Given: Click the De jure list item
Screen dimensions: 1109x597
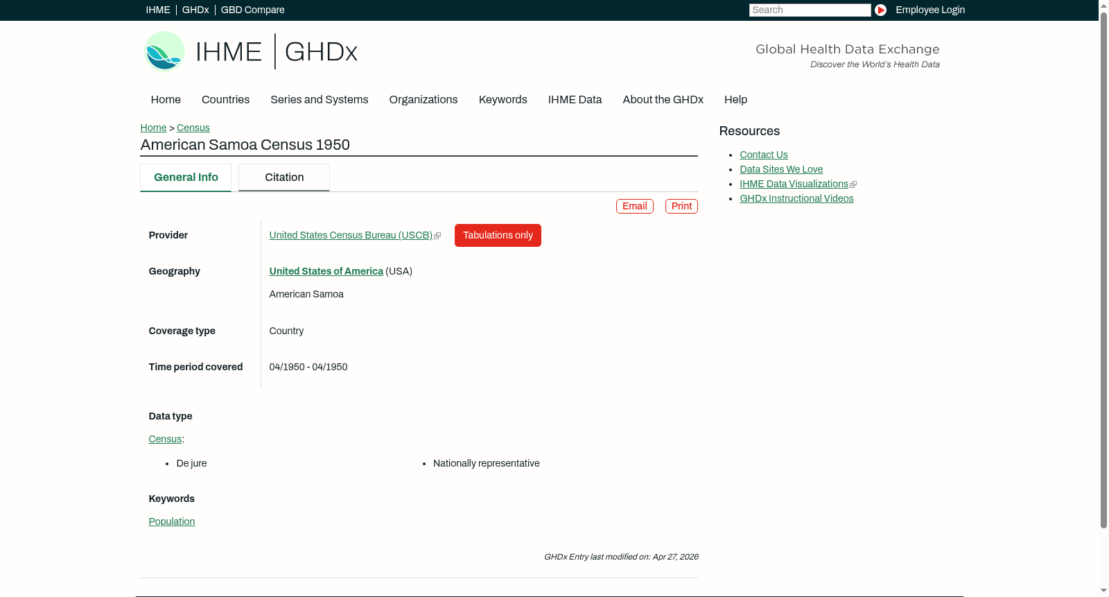Looking at the screenshot, I should tap(191, 463).
